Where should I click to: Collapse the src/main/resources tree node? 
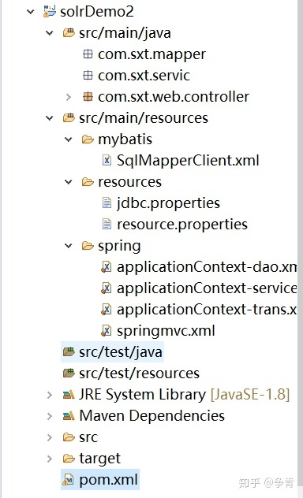(x=49, y=118)
